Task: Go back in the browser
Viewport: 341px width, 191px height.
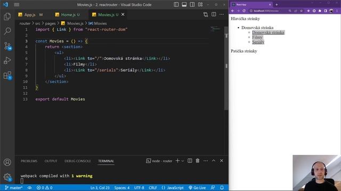Action: coord(233,11)
